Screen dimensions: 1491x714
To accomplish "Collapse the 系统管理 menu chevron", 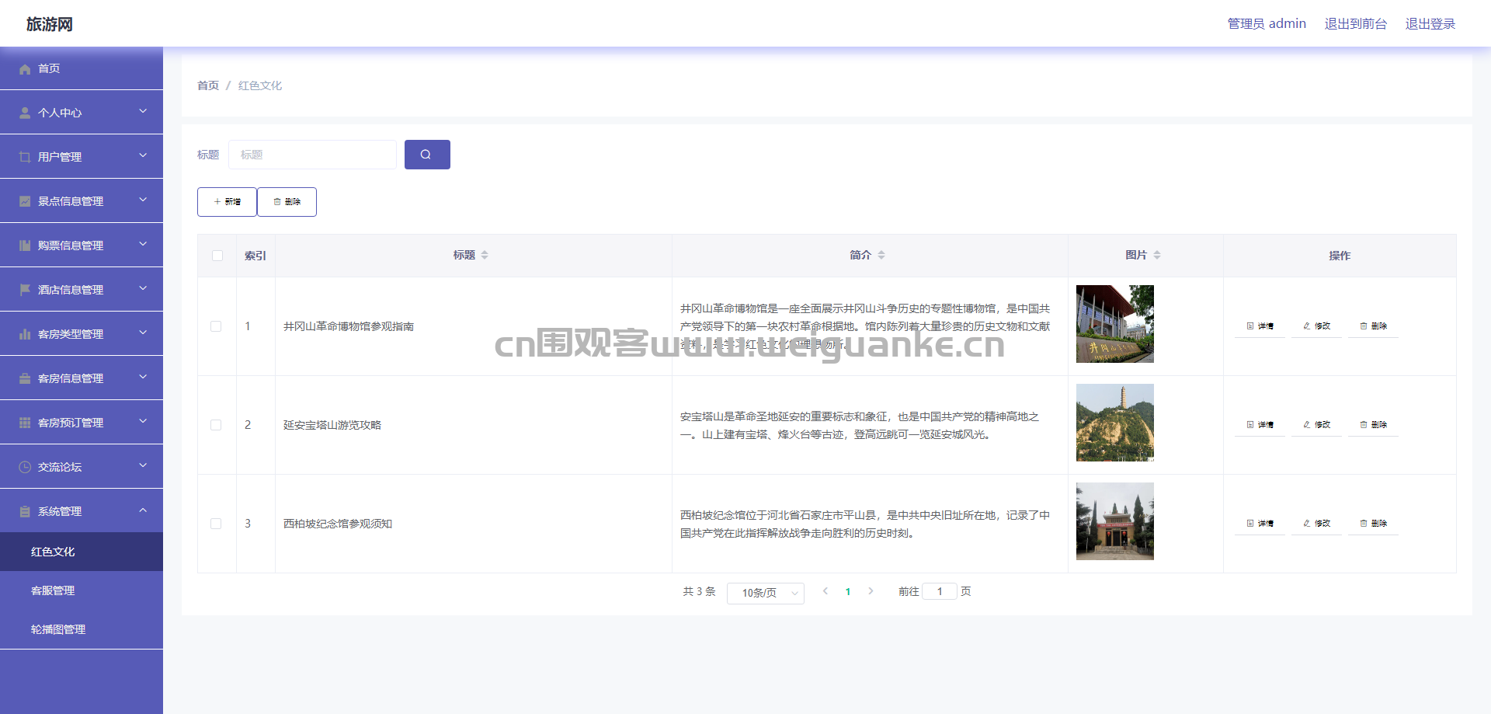I will 143,510.
